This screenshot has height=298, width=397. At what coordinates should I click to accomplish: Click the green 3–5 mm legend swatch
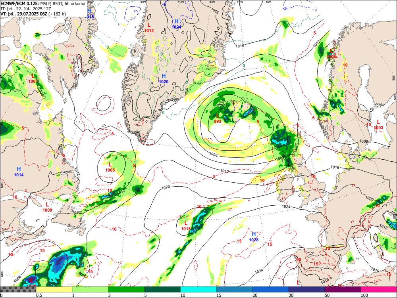[x=126, y=290]
